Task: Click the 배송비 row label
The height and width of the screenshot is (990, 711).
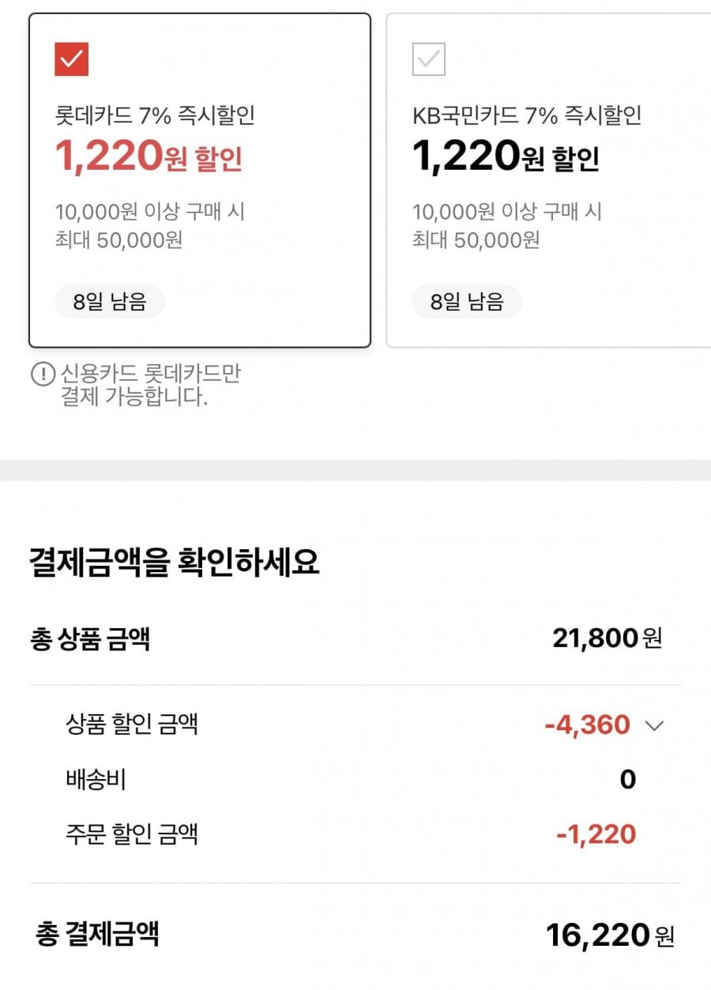Action: (96, 780)
